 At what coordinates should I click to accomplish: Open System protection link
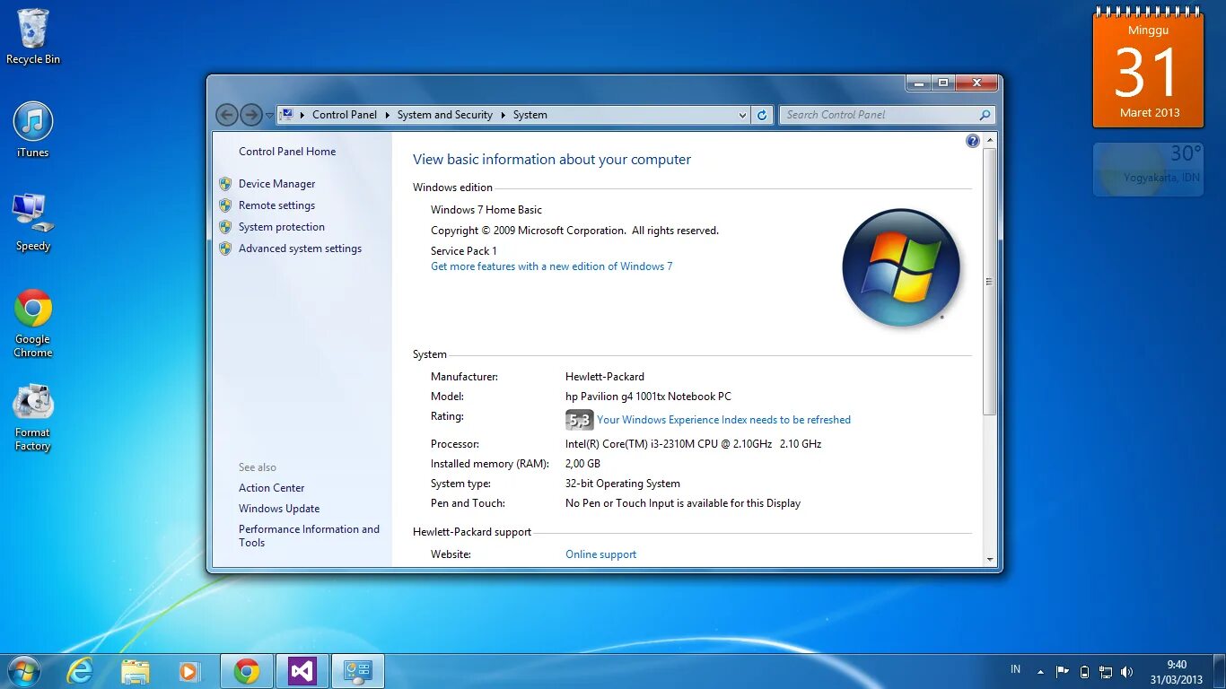[282, 227]
